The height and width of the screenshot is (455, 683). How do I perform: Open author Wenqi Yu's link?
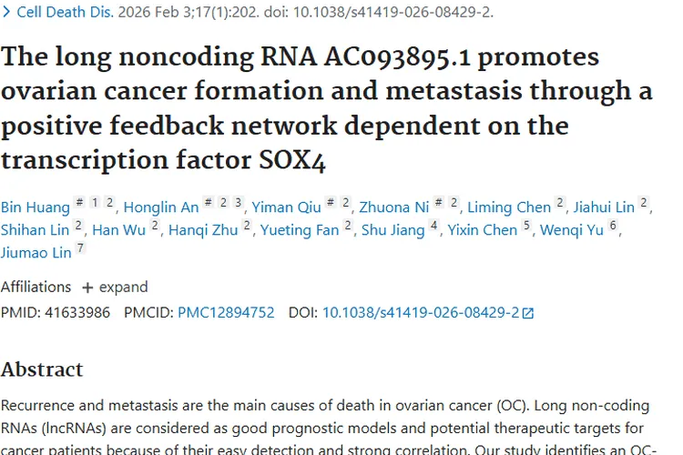572,230
